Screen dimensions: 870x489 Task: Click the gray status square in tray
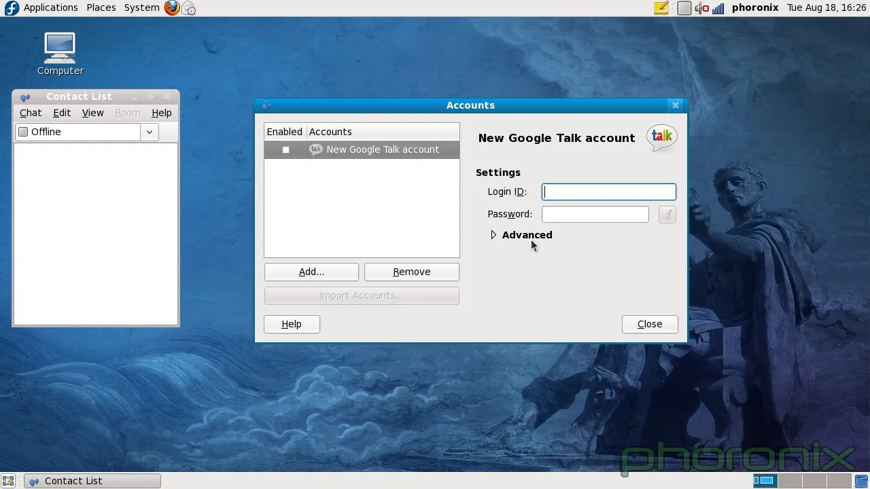tap(684, 8)
